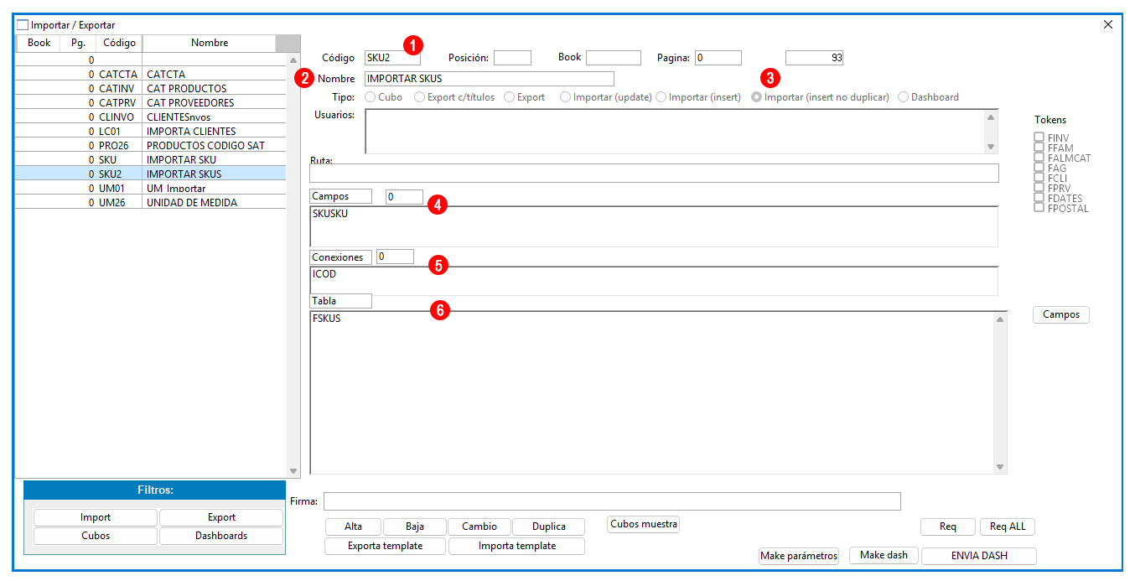Click the list scrollbar down arrow

[x=293, y=471]
